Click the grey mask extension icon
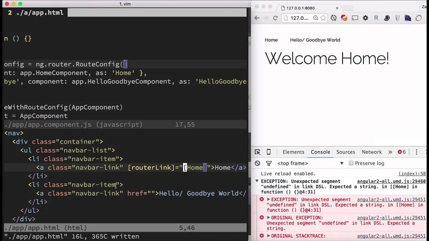 point(397,18)
